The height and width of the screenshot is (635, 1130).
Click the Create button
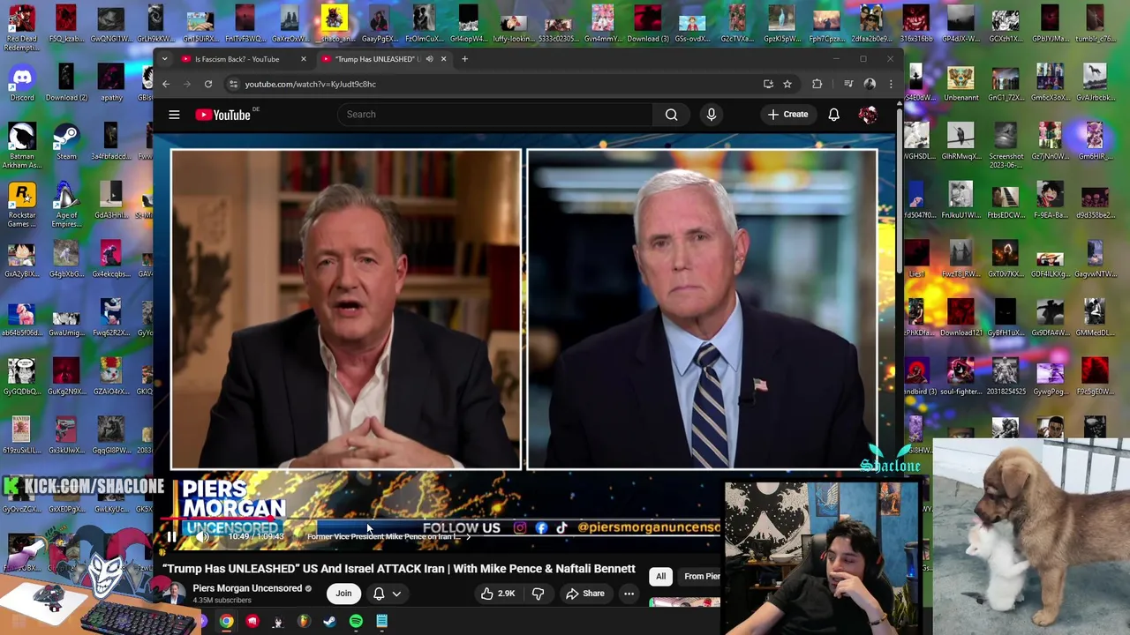(x=787, y=115)
